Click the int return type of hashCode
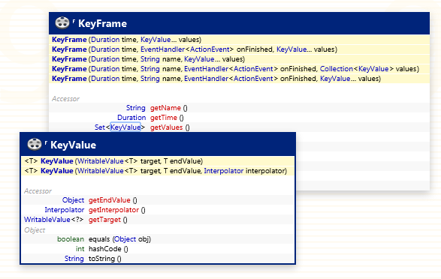441x279 pixels. coord(80,249)
